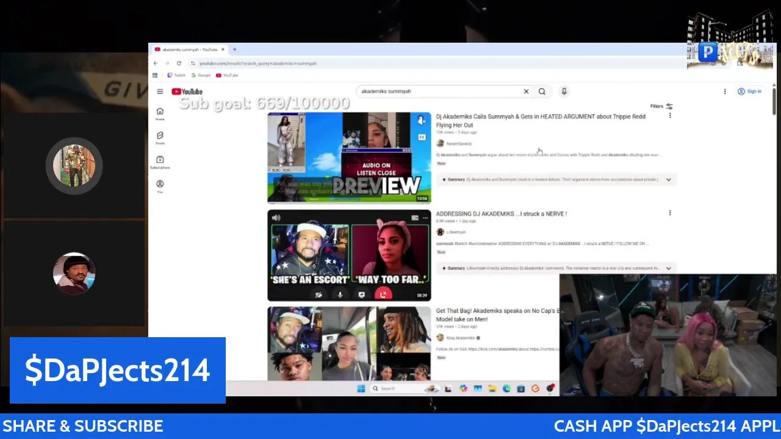Close the akademiks summyah tab
The width and height of the screenshot is (781, 439).
point(223,49)
